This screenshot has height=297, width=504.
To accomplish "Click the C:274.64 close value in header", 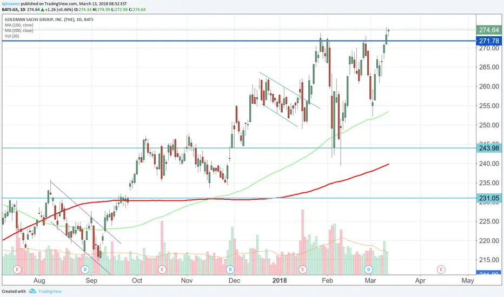I will [x=137, y=10].
